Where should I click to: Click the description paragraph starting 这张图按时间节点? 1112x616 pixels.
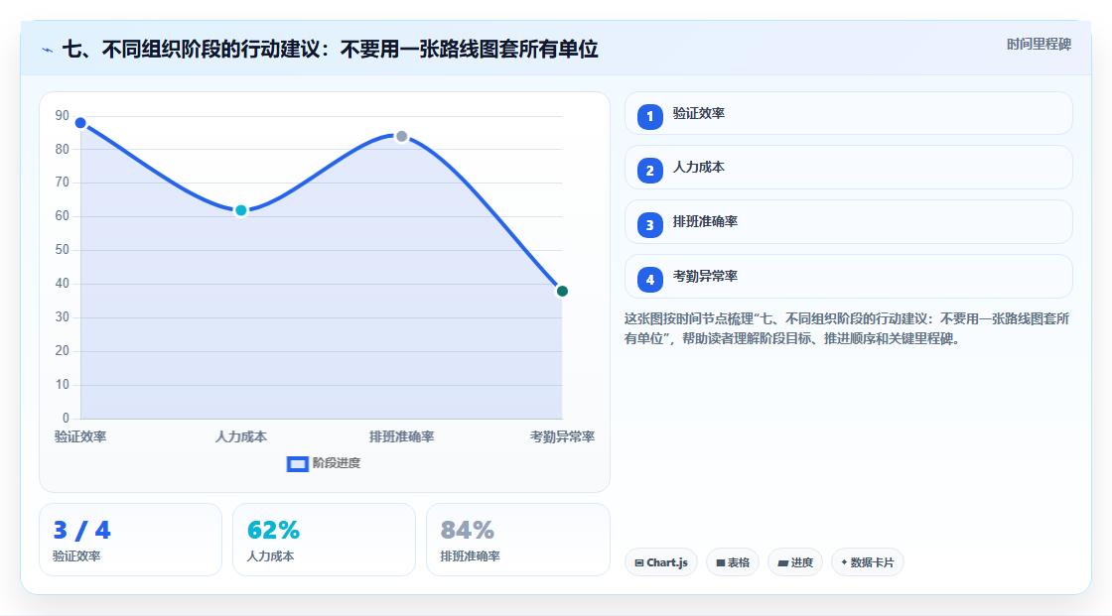pos(847,328)
